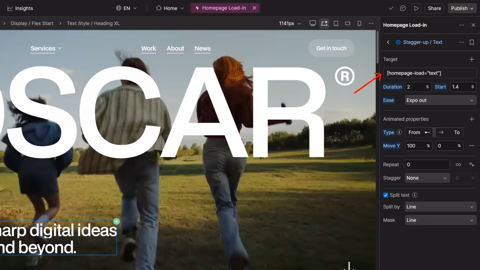
Task: Bookmark the Stagger-up / Text effect
Action: coord(471,42)
